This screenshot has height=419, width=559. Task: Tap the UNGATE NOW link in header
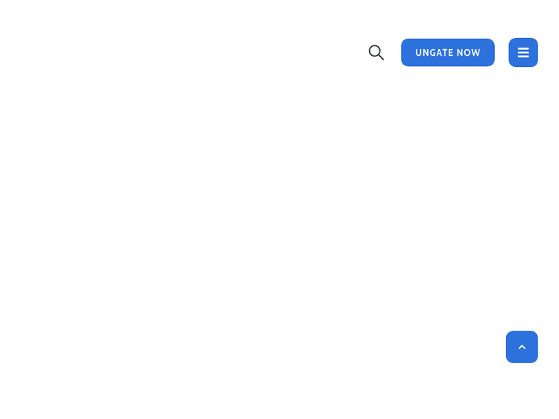(447, 52)
